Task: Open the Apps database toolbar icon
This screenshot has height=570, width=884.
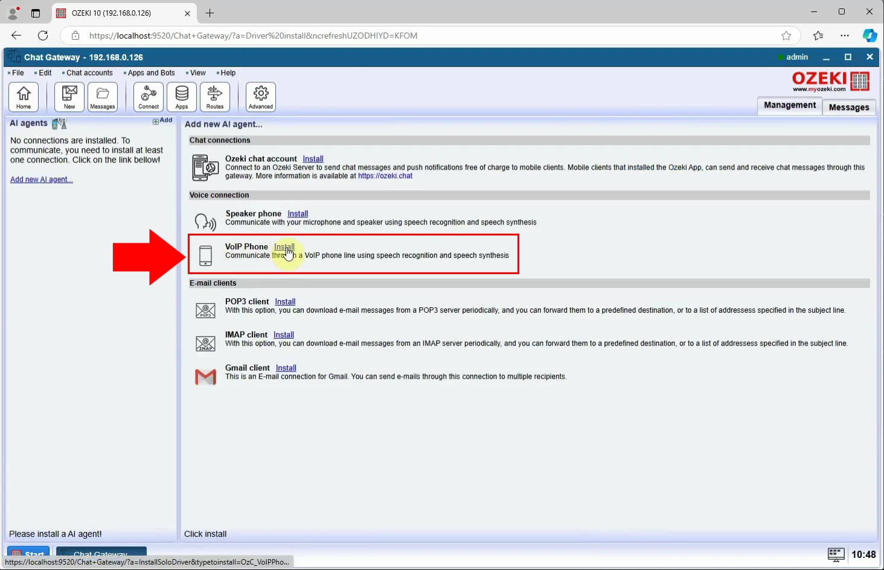Action: click(x=182, y=97)
